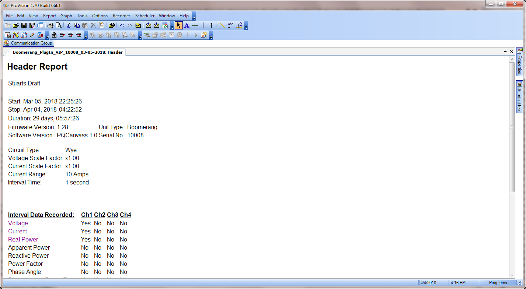Click the Open file toolbar icon

point(15,25)
